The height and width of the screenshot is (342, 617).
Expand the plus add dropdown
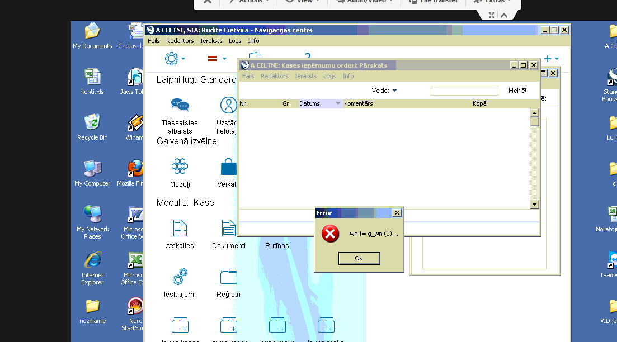(552, 59)
